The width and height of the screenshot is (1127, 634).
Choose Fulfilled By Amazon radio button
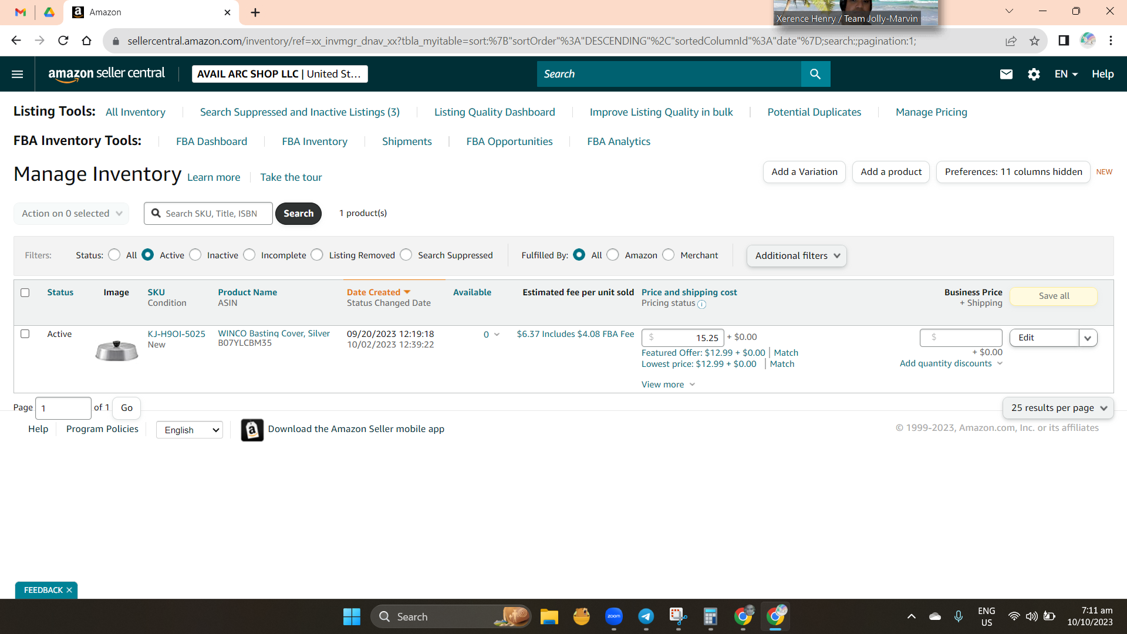(x=613, y=255)
